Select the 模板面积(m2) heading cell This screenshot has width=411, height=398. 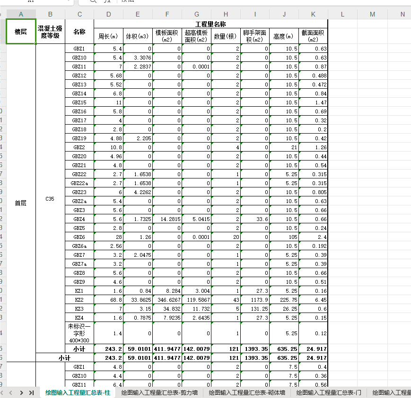(167, 36)
